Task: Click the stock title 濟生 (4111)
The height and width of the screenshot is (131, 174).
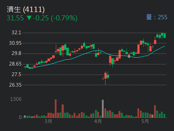Action: click(26, 9)
